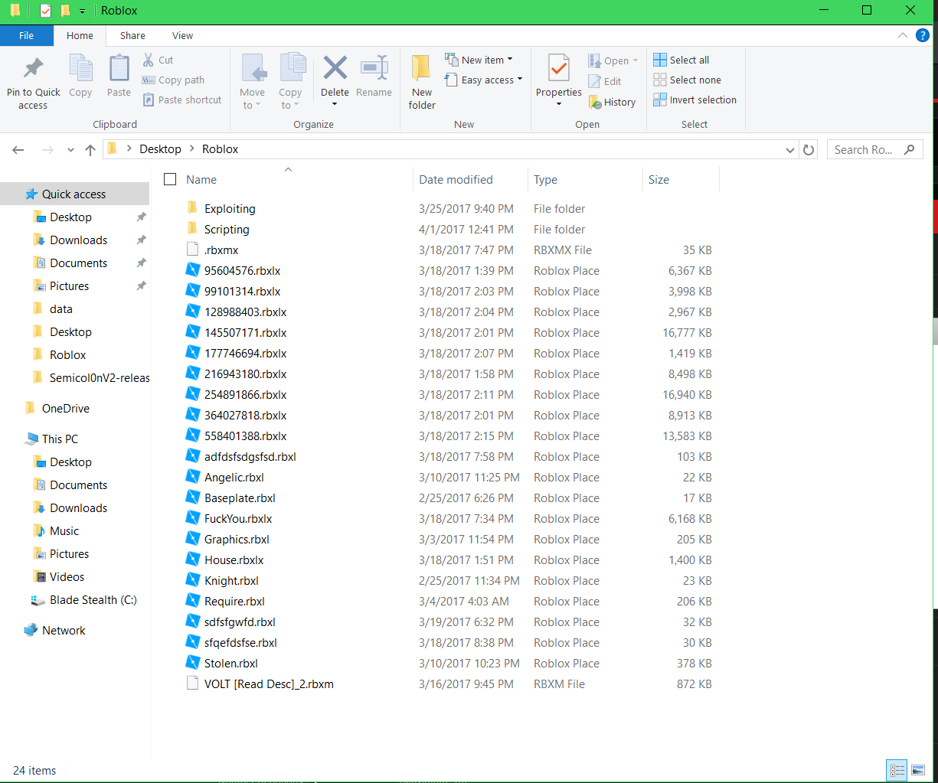This screenshot has height=783, width=938.
Task: Click Pin to Quick access icon
Action: pos(33,69)
